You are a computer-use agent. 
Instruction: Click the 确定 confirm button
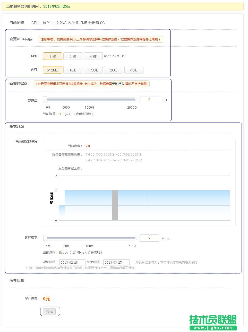pyautogui.click(x=50, y=311)
